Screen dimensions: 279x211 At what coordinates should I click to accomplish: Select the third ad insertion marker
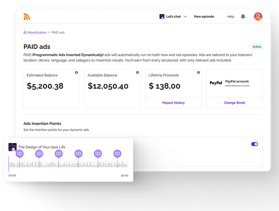tap(59, 153)
